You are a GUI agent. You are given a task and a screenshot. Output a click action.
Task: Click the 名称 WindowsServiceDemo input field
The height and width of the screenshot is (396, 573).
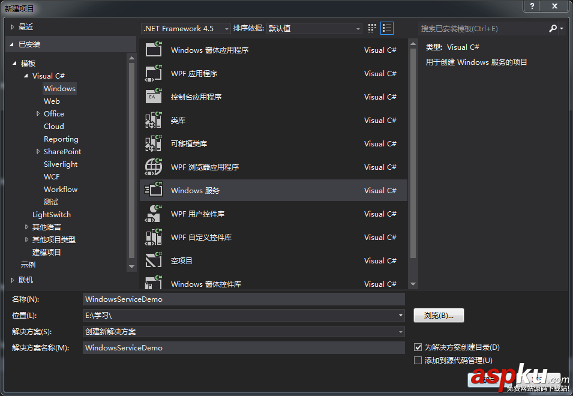tap(244, 299)
